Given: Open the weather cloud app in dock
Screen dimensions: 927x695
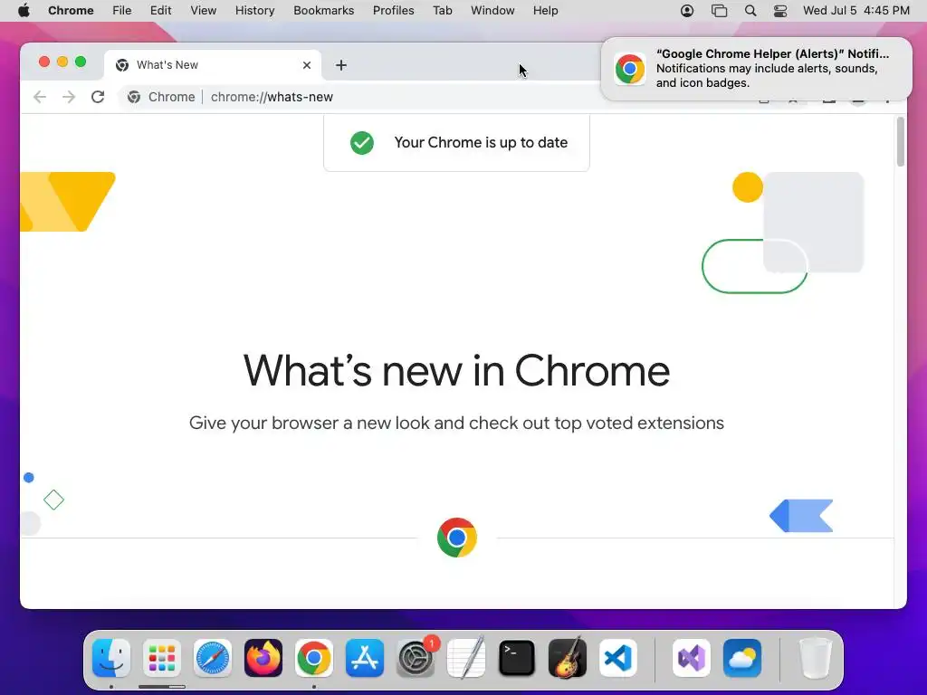Looking at the screenshot, I should coord(742,658).
